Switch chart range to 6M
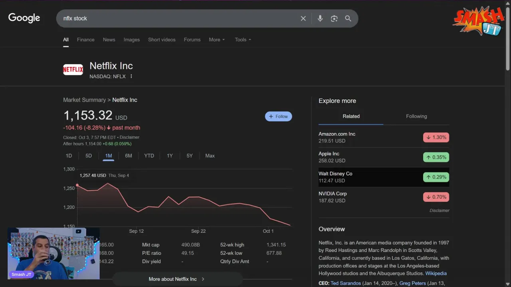Image resolution: width=511 pixels, height=287 pixels. click(129, 156)
